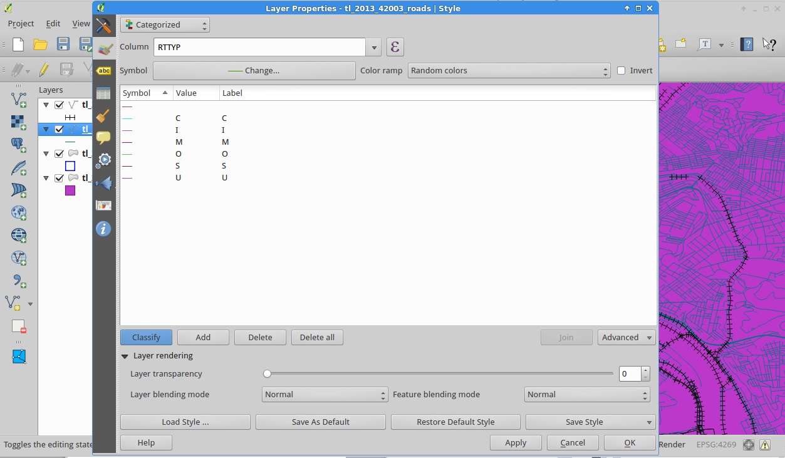Click the Layer transparency slider handle
The image size is (785, 458).
tap(268, 374)
